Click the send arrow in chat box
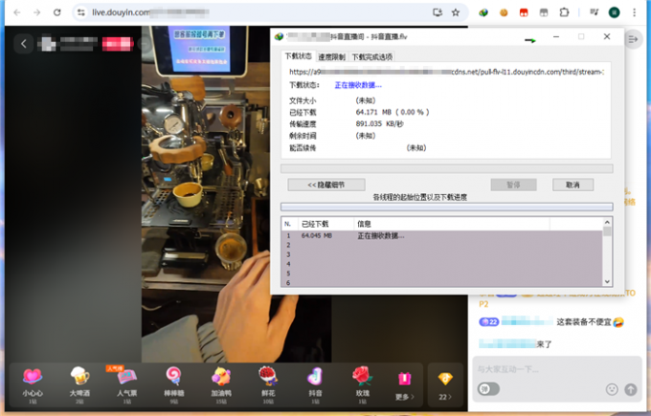 pos(630,389)
